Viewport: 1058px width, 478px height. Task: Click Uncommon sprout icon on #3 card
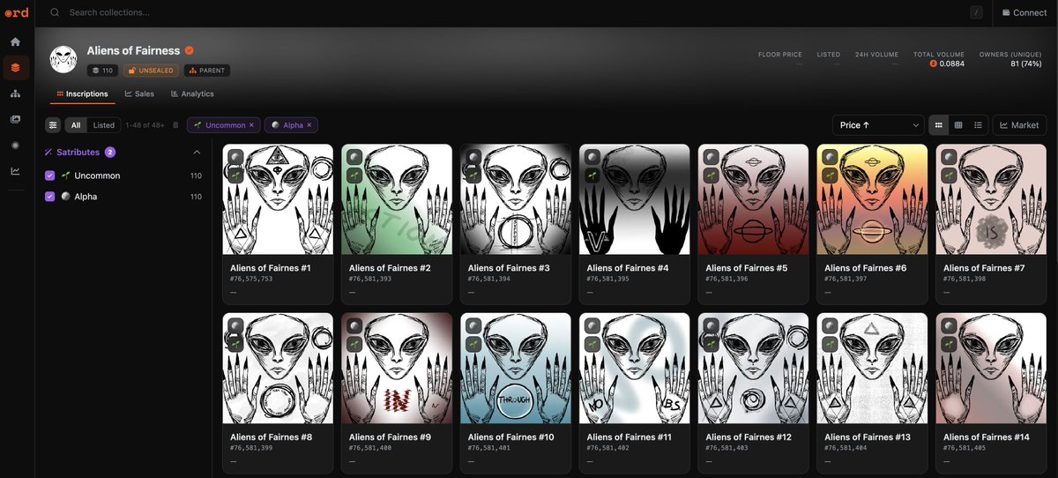click(x=473, y=175)
